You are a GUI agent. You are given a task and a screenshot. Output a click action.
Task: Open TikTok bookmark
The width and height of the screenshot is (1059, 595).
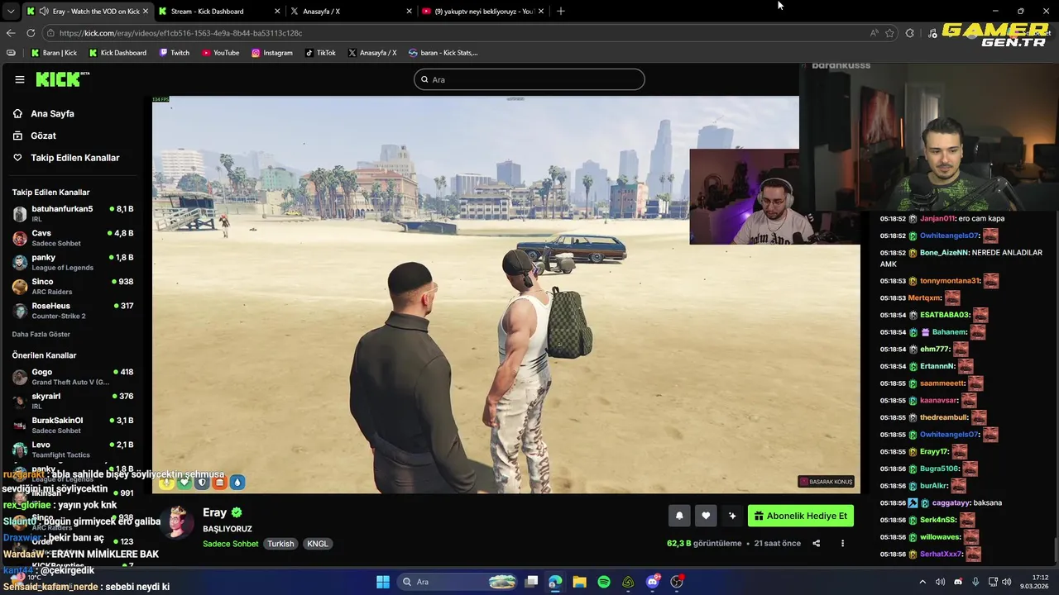tap(320, 53)
